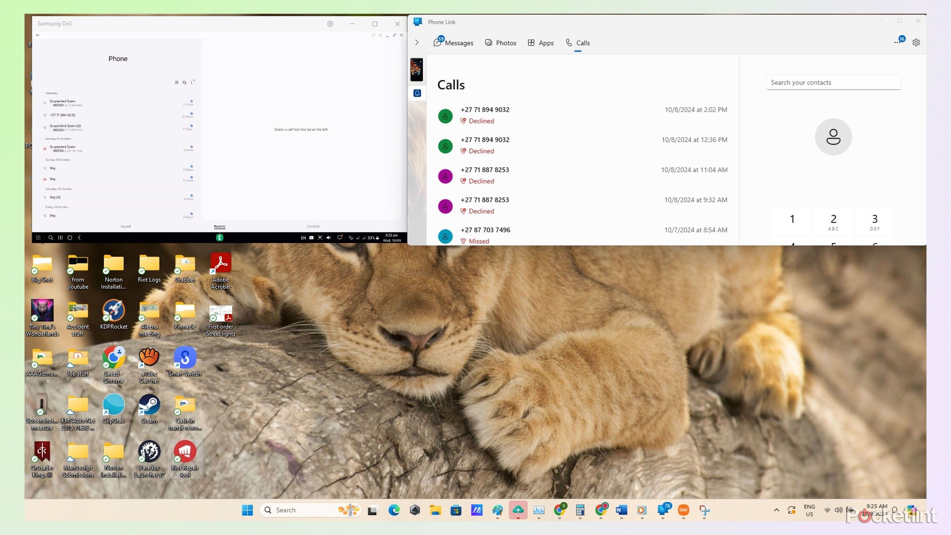Click DeX taskbar volume icon
This screenshot has height=535, width=951.
pyautogui.click(x=328, y=238)
